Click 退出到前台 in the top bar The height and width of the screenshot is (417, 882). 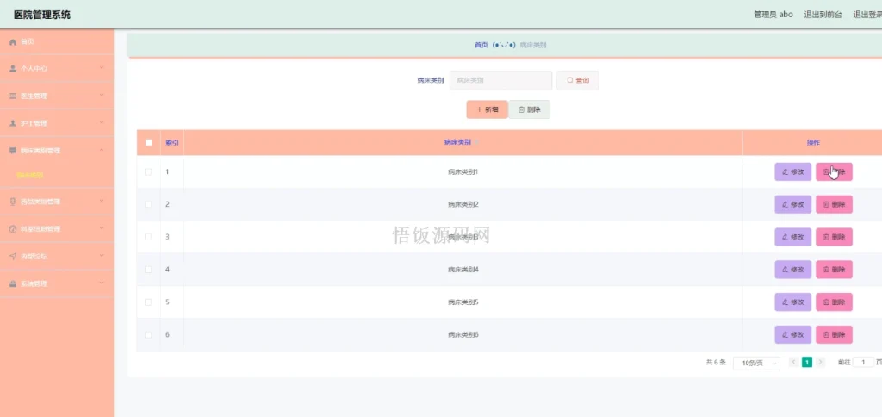pos(823,15)
